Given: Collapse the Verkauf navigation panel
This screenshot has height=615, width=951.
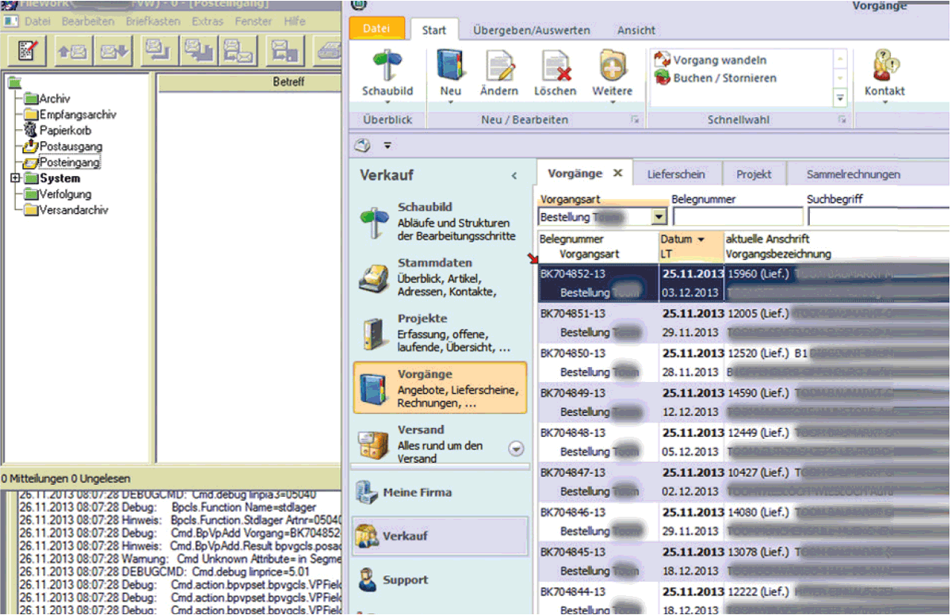Looking at the screenshot, I should click(x=514, y=176).
